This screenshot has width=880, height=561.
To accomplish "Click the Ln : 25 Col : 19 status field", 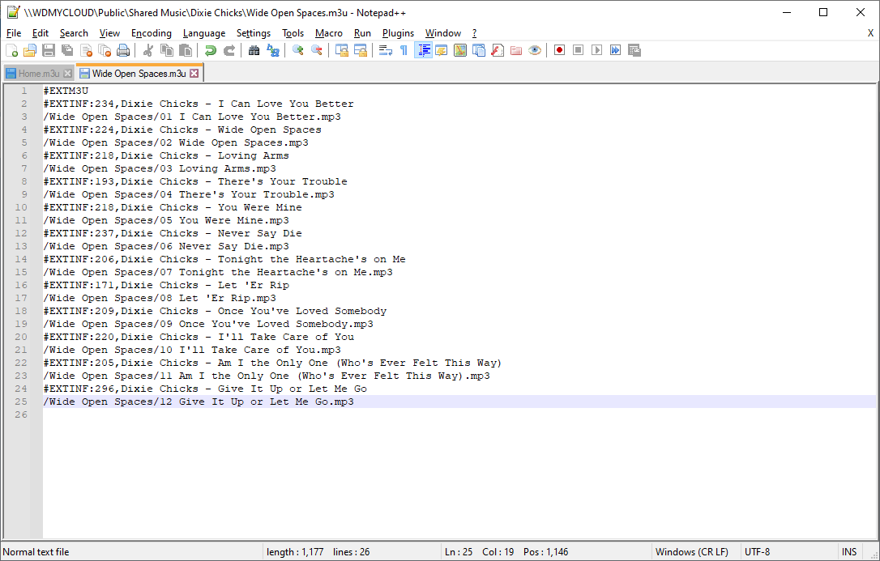I will [x=547, y=552].
